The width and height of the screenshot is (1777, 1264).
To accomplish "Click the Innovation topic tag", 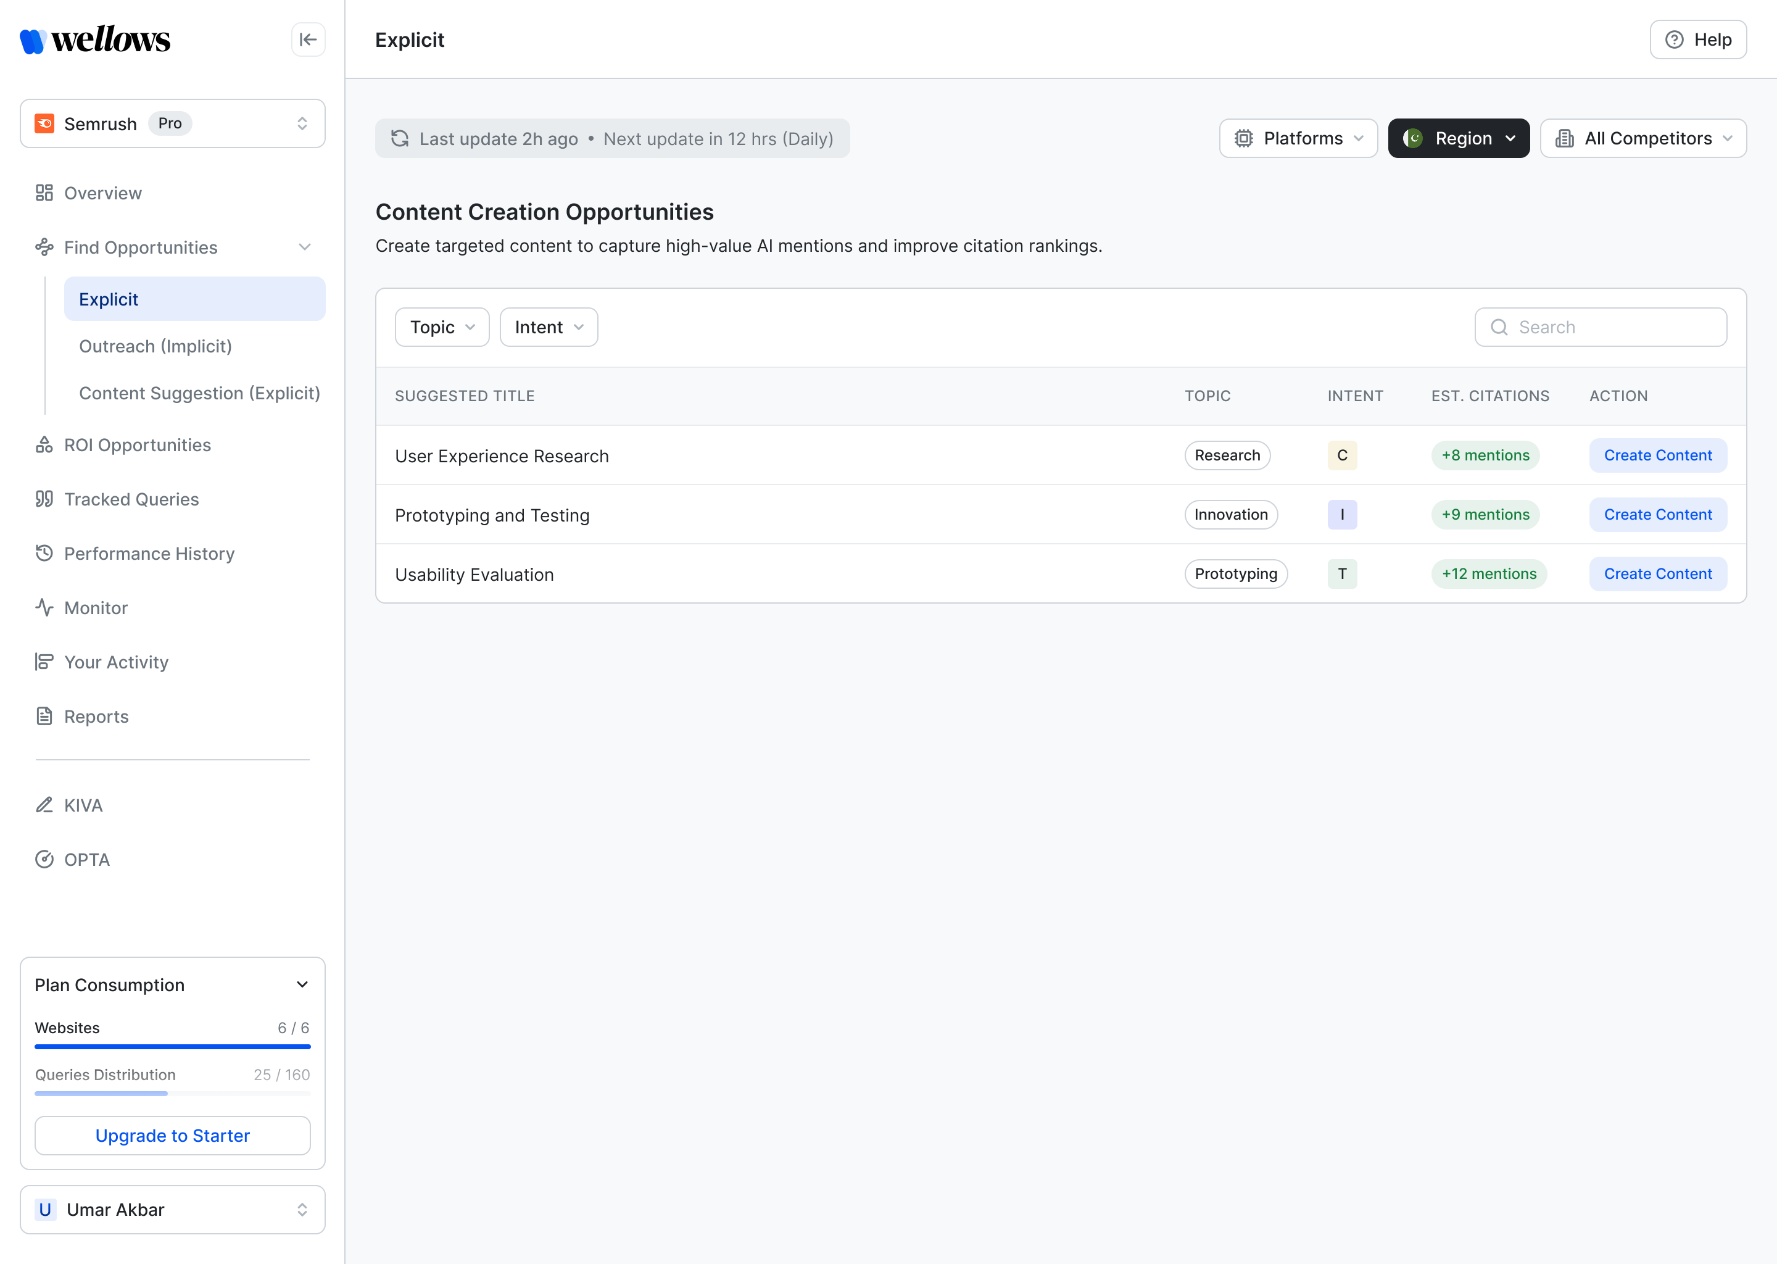I will (1231, 515).
